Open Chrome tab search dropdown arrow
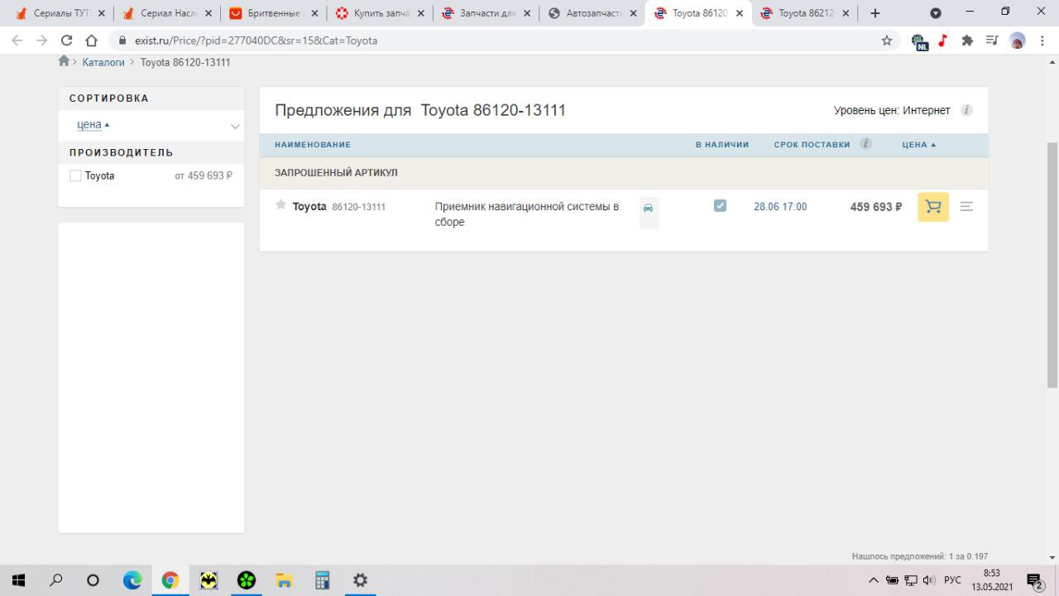This screenshot has height=596, width=1059. point(936,13)
